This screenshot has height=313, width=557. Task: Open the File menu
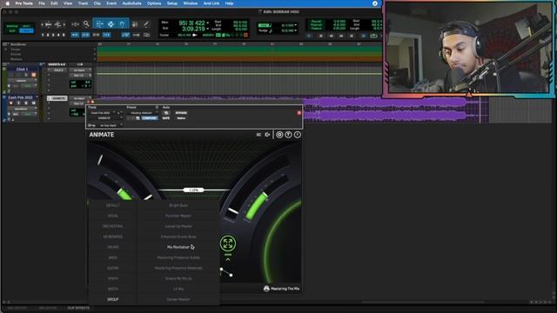[x=42, y=3]
